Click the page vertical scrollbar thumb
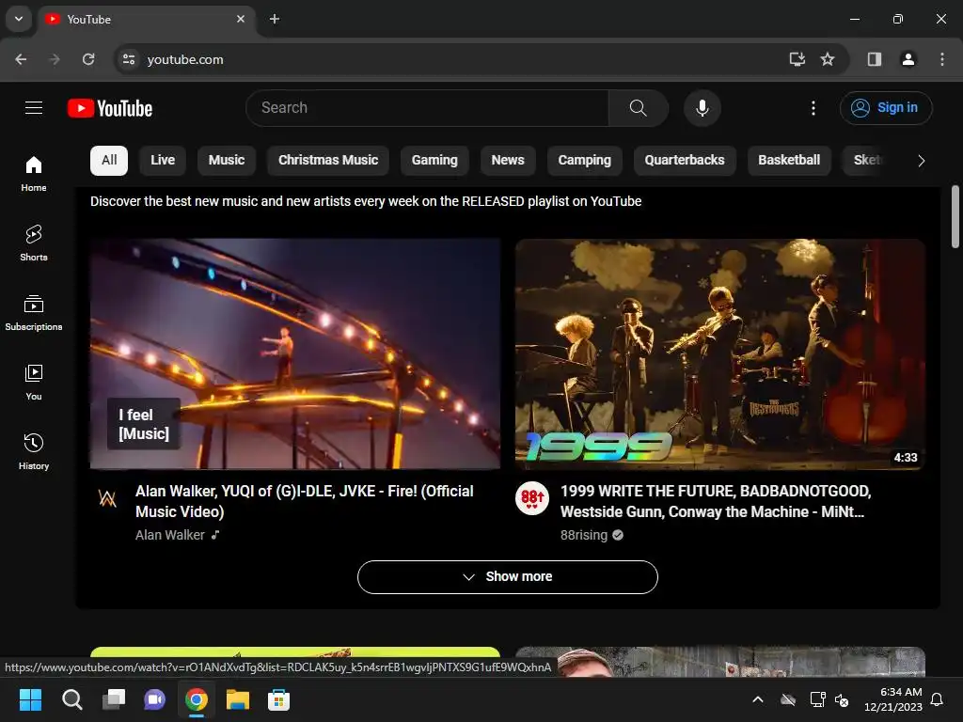 coord(955,216)
